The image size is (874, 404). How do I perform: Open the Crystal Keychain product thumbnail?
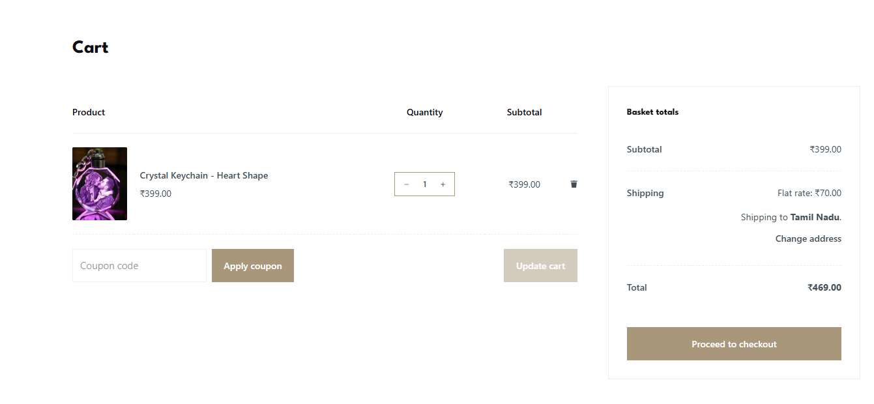click(100, 184)
